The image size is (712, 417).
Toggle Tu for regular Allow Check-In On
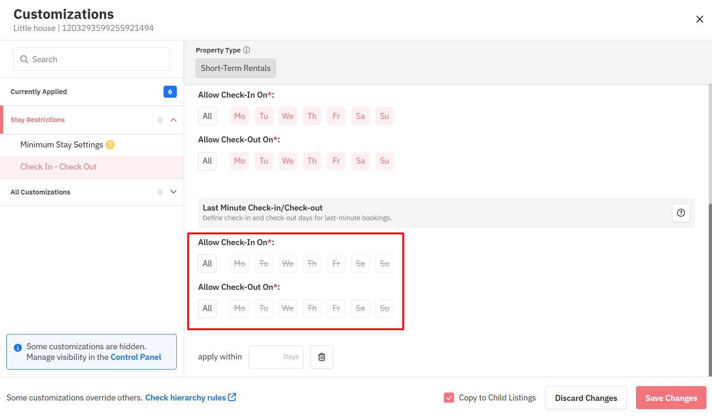click(x=263, y=116)
